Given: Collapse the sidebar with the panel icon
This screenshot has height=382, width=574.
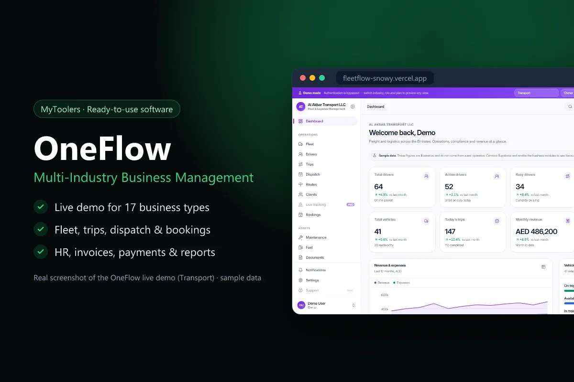Looking at the screenshot, I should pos(353,106).
